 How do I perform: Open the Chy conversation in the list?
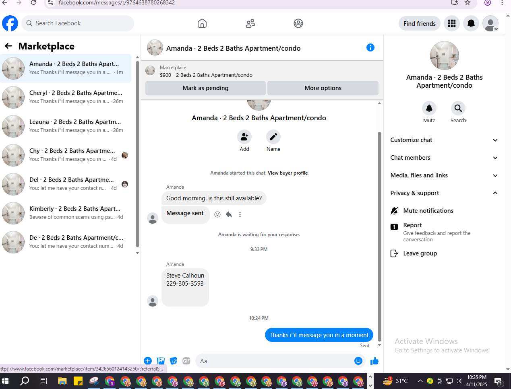(66, 155)
